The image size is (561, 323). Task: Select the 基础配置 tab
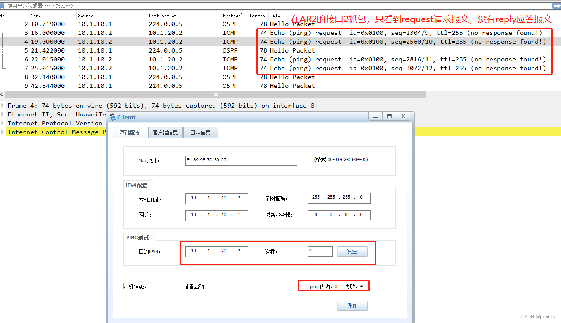pos(130,132)
